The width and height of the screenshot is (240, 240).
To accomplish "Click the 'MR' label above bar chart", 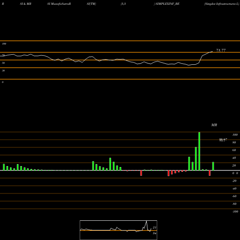I will (214, 125).
